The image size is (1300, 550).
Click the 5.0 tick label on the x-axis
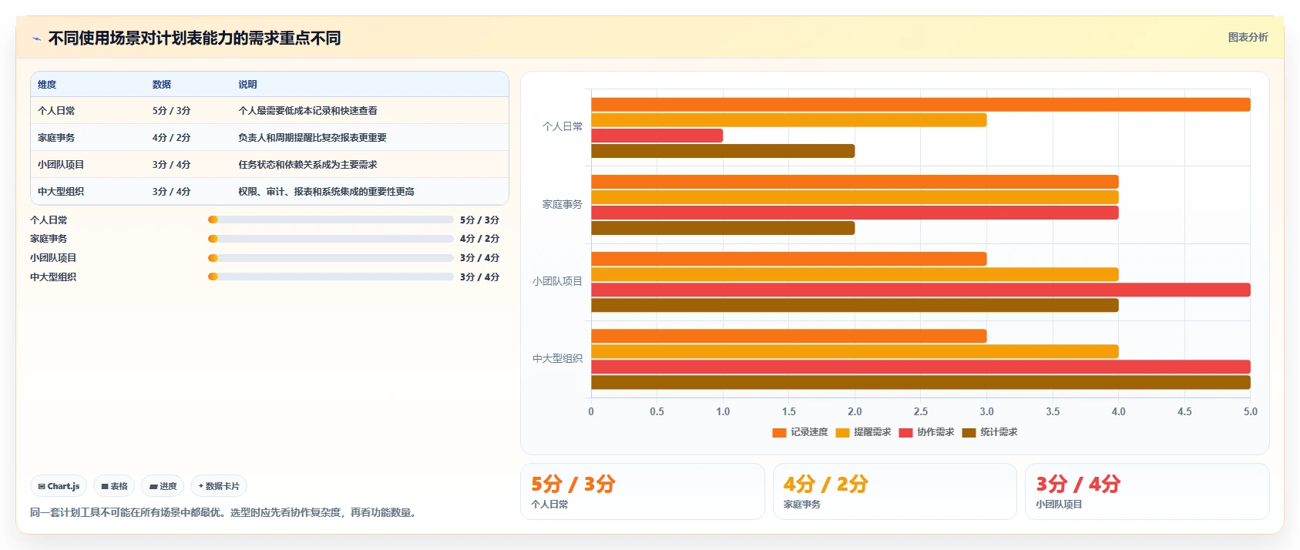tap(1251, 411)
